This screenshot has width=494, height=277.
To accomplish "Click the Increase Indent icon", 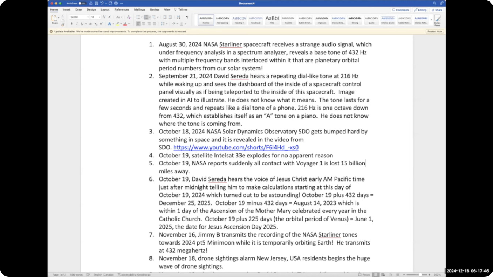I will pos(170,17).
